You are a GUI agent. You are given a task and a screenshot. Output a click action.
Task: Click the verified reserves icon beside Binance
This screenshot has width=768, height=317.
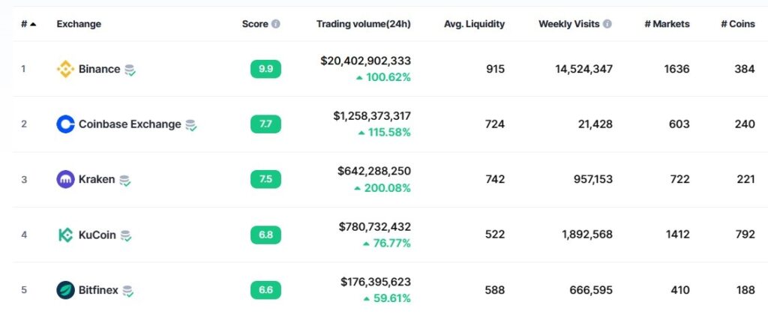pyautogui.click(x=130, y=70)
